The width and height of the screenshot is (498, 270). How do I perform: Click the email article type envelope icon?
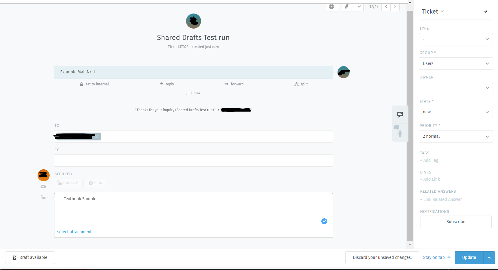[x=43, y=187]
